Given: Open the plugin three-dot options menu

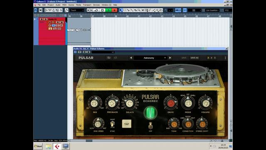Looking at the screenshot, I should coord(225,58).
